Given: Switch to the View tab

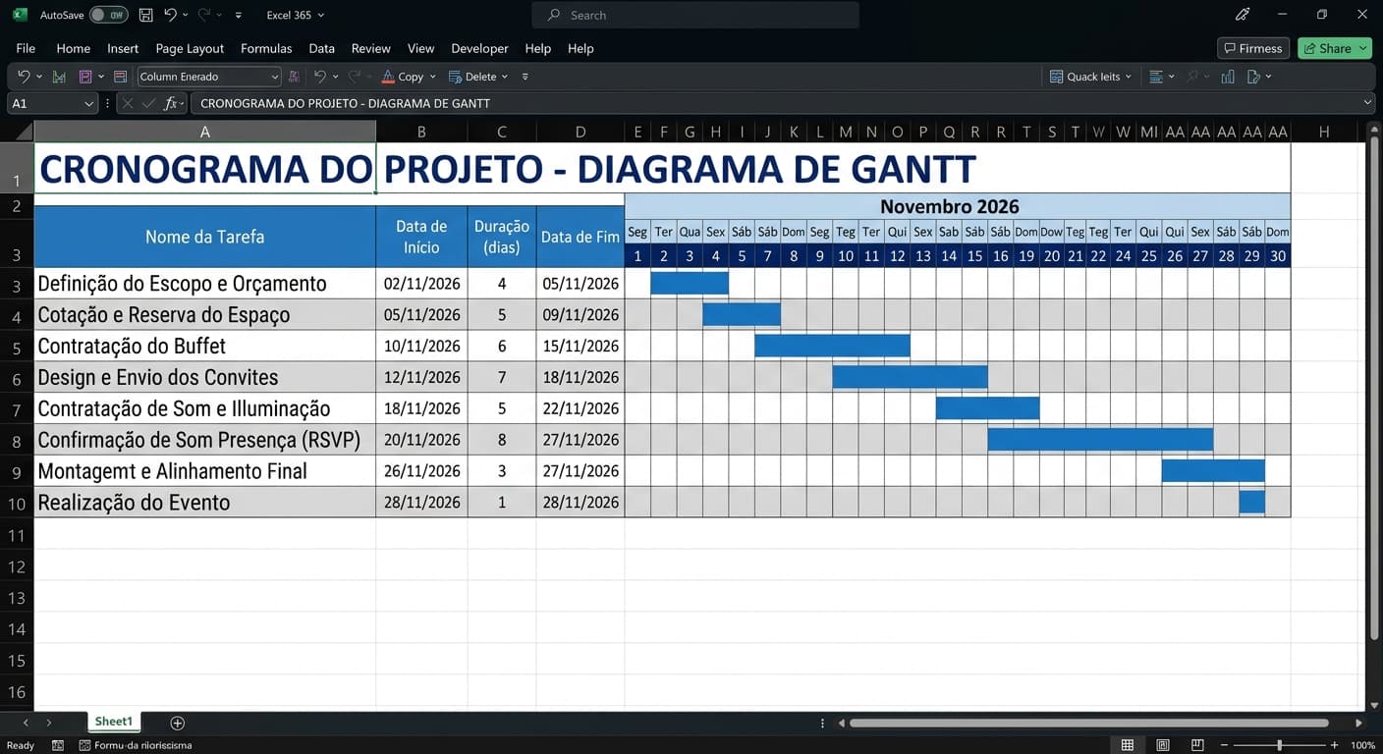Looking at the screenshot, I should [x=420, y=48].
